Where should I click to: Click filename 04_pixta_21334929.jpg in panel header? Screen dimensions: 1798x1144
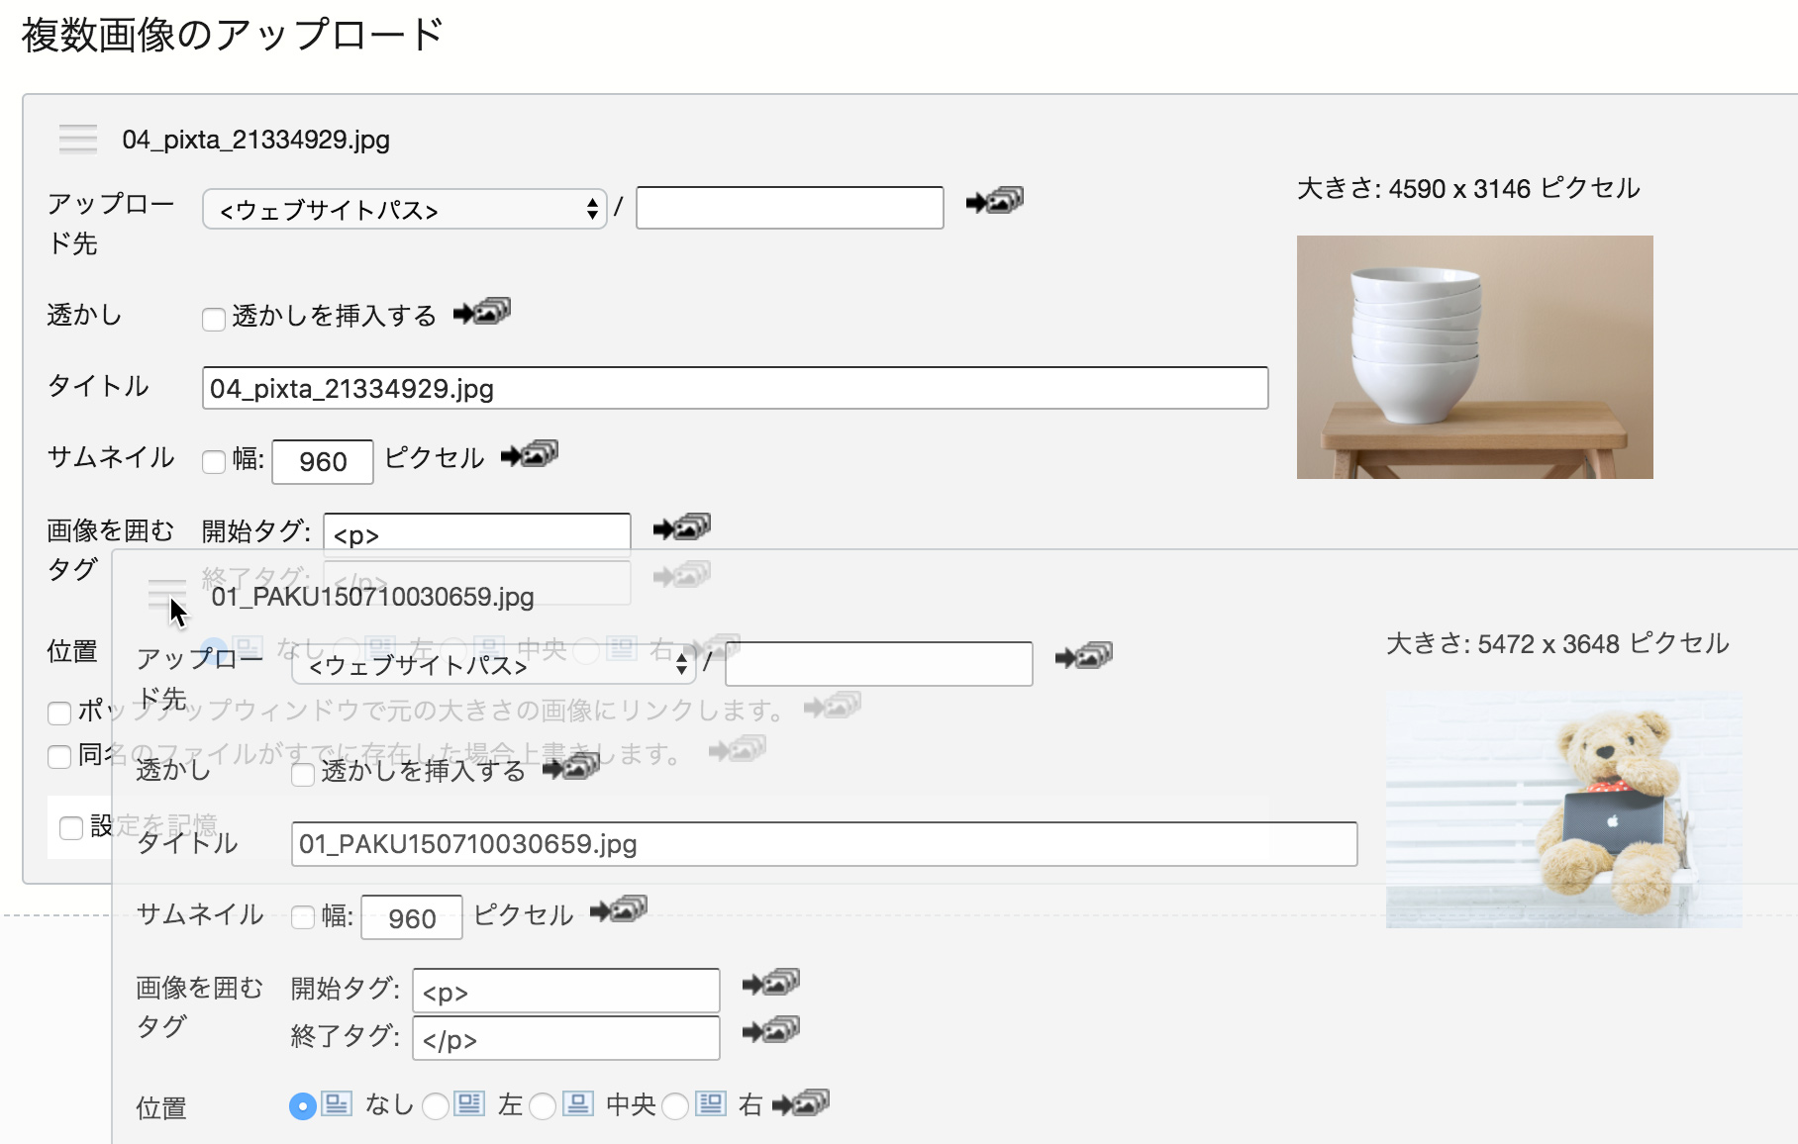point(256,140)
